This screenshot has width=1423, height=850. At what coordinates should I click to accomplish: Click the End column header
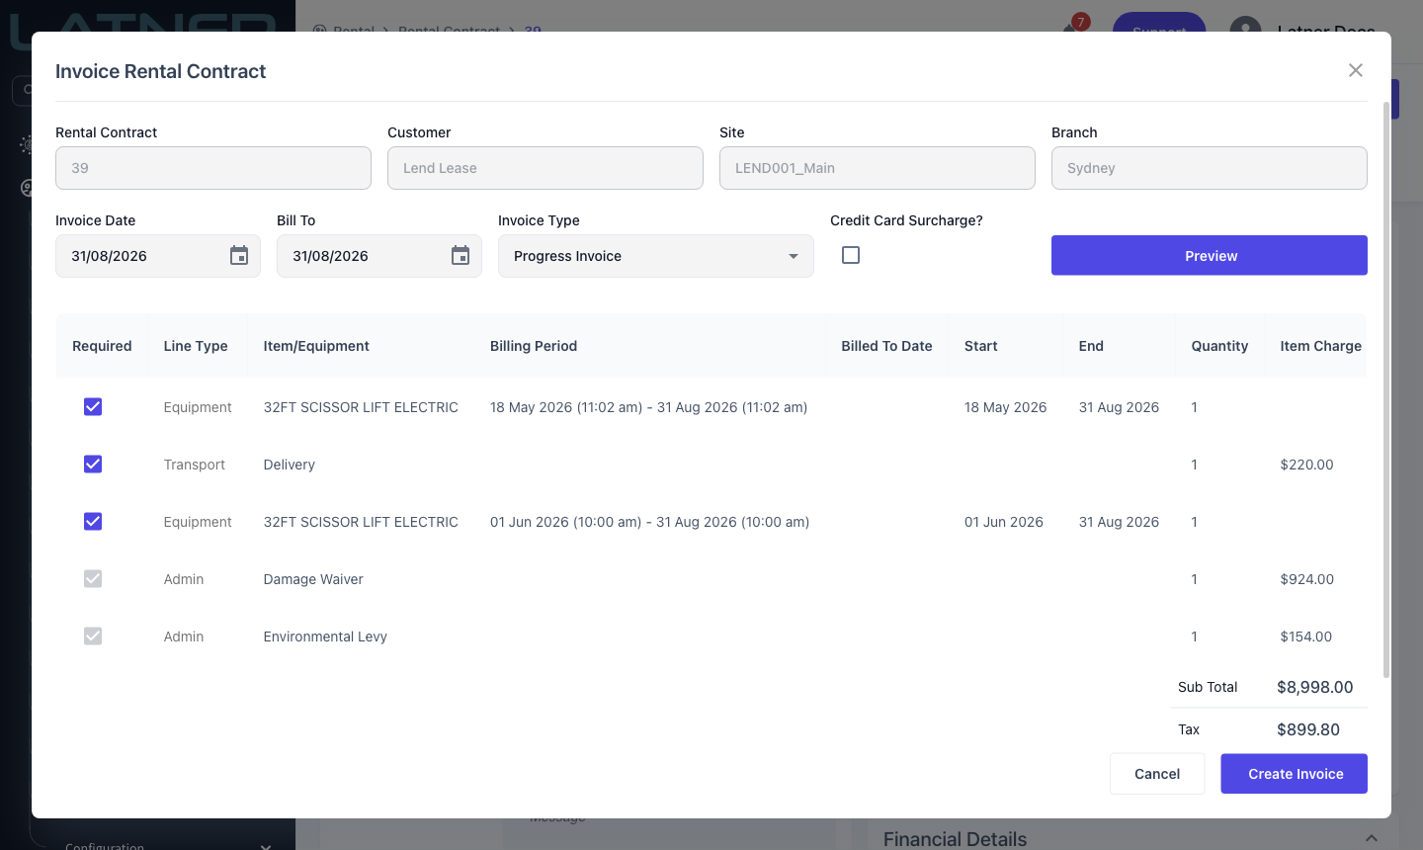click(x=1091, y=346)
